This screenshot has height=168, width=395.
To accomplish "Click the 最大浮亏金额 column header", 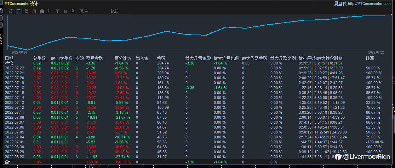I will [x=198, y=58].
